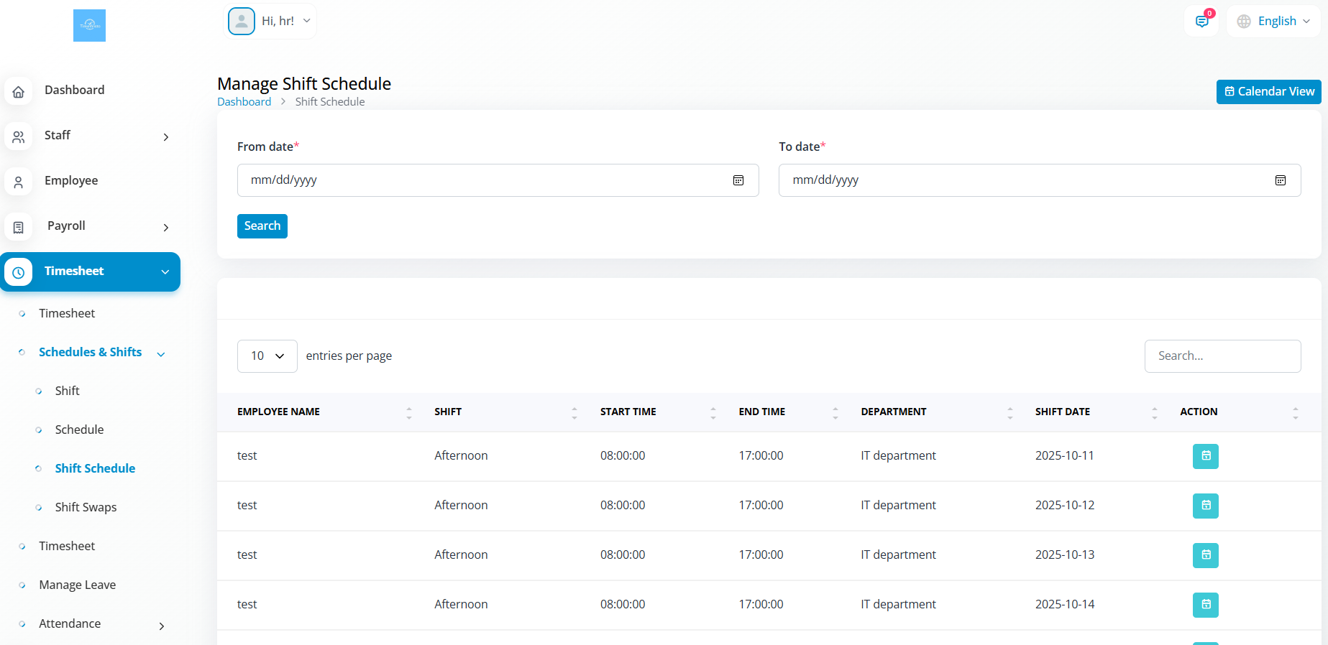The image size is (1328, 645).
Task: Click the Search button
Action: (x=262, y=226)
